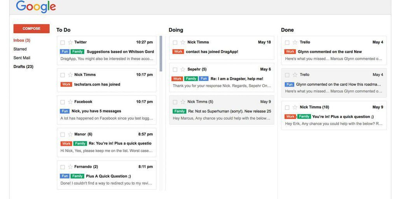Star the Facebook email in To Do
The image size is (397, 199).
tap(70, 102)
